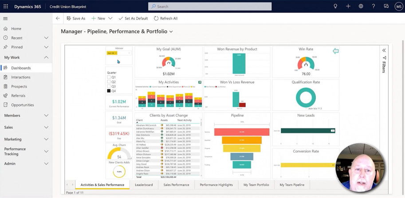
Task: Switch to the Sales Performance tab
Action: (176, 185)
